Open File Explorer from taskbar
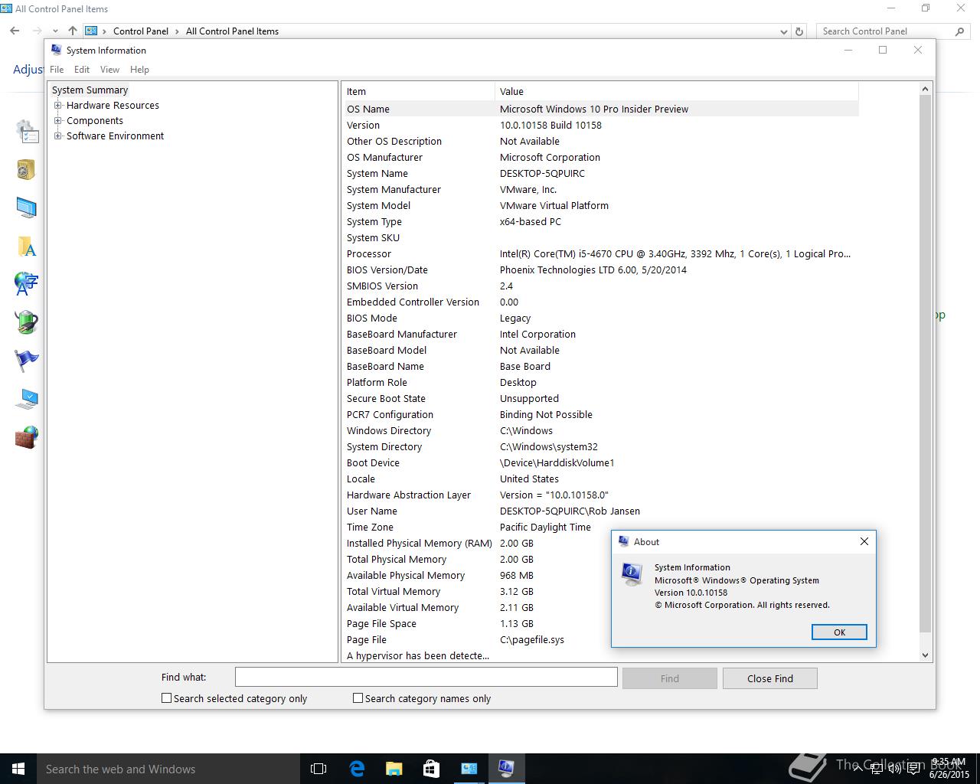The image size is (980, 784). tap(394, 769)
